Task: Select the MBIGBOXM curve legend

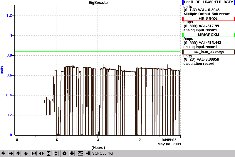Action: [209, 35]
